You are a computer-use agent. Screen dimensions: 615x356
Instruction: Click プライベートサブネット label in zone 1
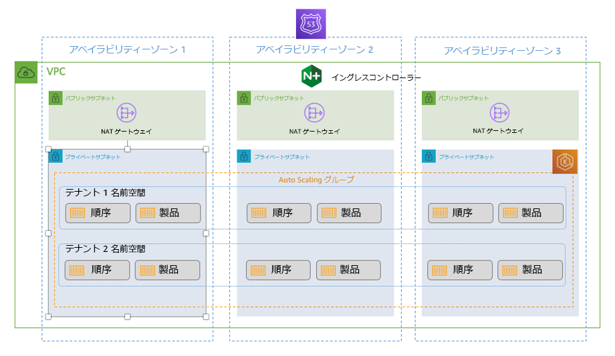pyautogui.click(x=92, y=157)
